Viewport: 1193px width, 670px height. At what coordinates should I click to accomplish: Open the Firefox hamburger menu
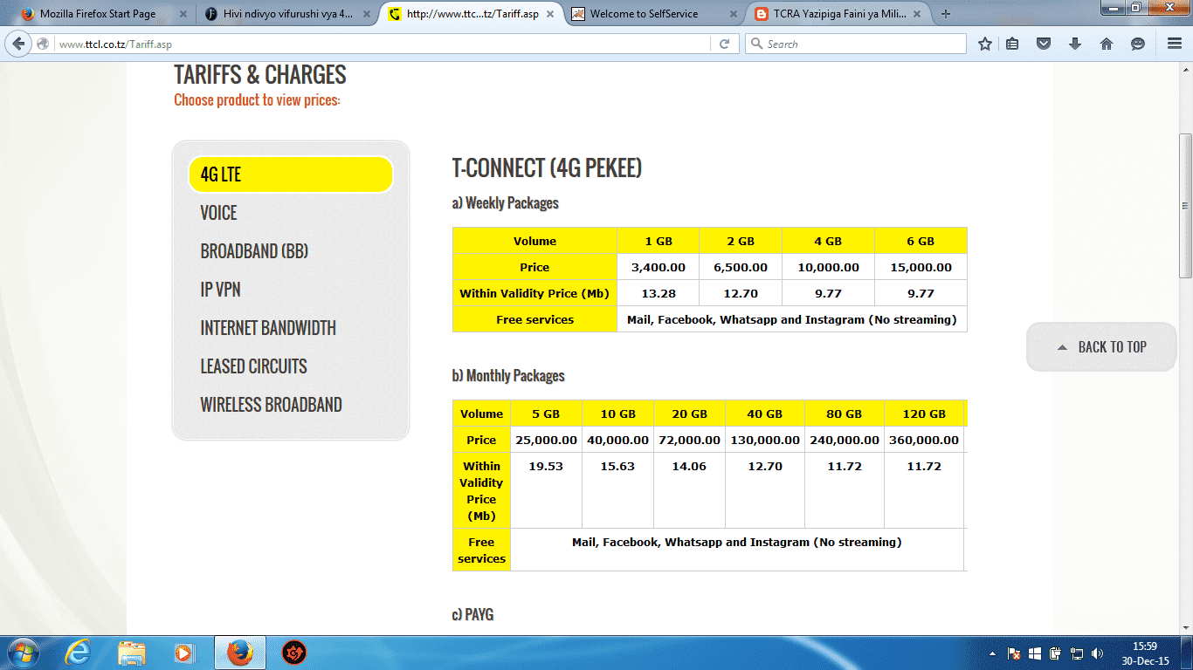(1175, 44)
